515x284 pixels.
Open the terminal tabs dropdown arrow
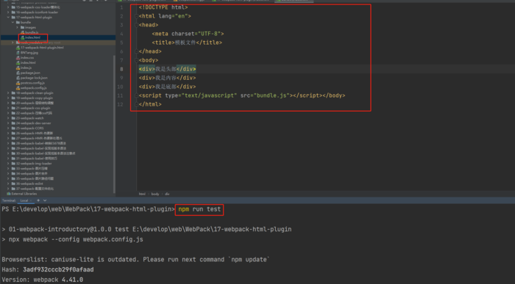point(45,200)
